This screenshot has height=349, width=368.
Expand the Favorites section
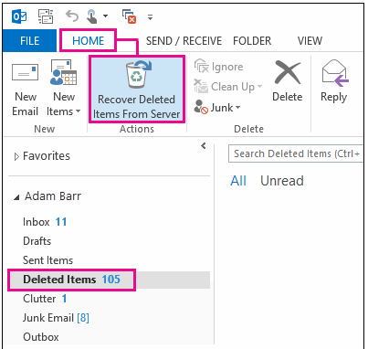tap(16, 156)
